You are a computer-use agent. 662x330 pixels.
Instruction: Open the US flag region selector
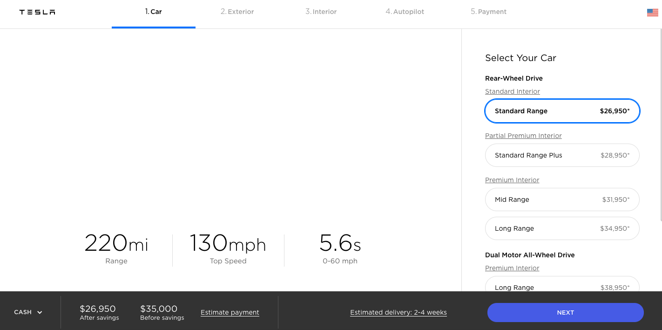pyautogui.click(x=652, y=13)
